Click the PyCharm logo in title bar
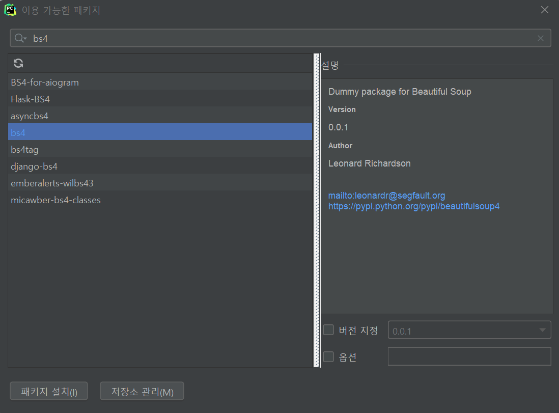The image size is (559, 413). tap(10, 10)
